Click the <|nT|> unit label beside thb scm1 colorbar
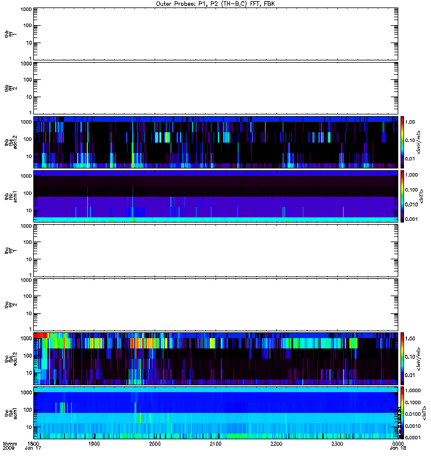This screenshot has width=431, height=460. point(421,196)
